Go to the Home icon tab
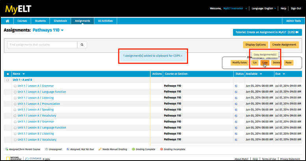This screenshot has height=161, width=306. coord(7,21)
